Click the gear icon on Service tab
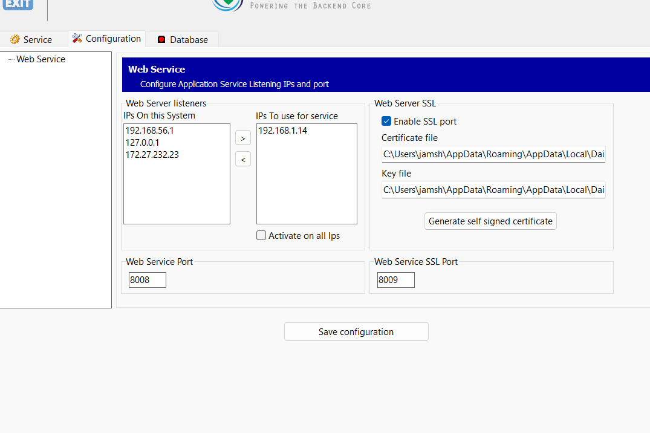This screenshot has width=650, height=433. (15, 40)
